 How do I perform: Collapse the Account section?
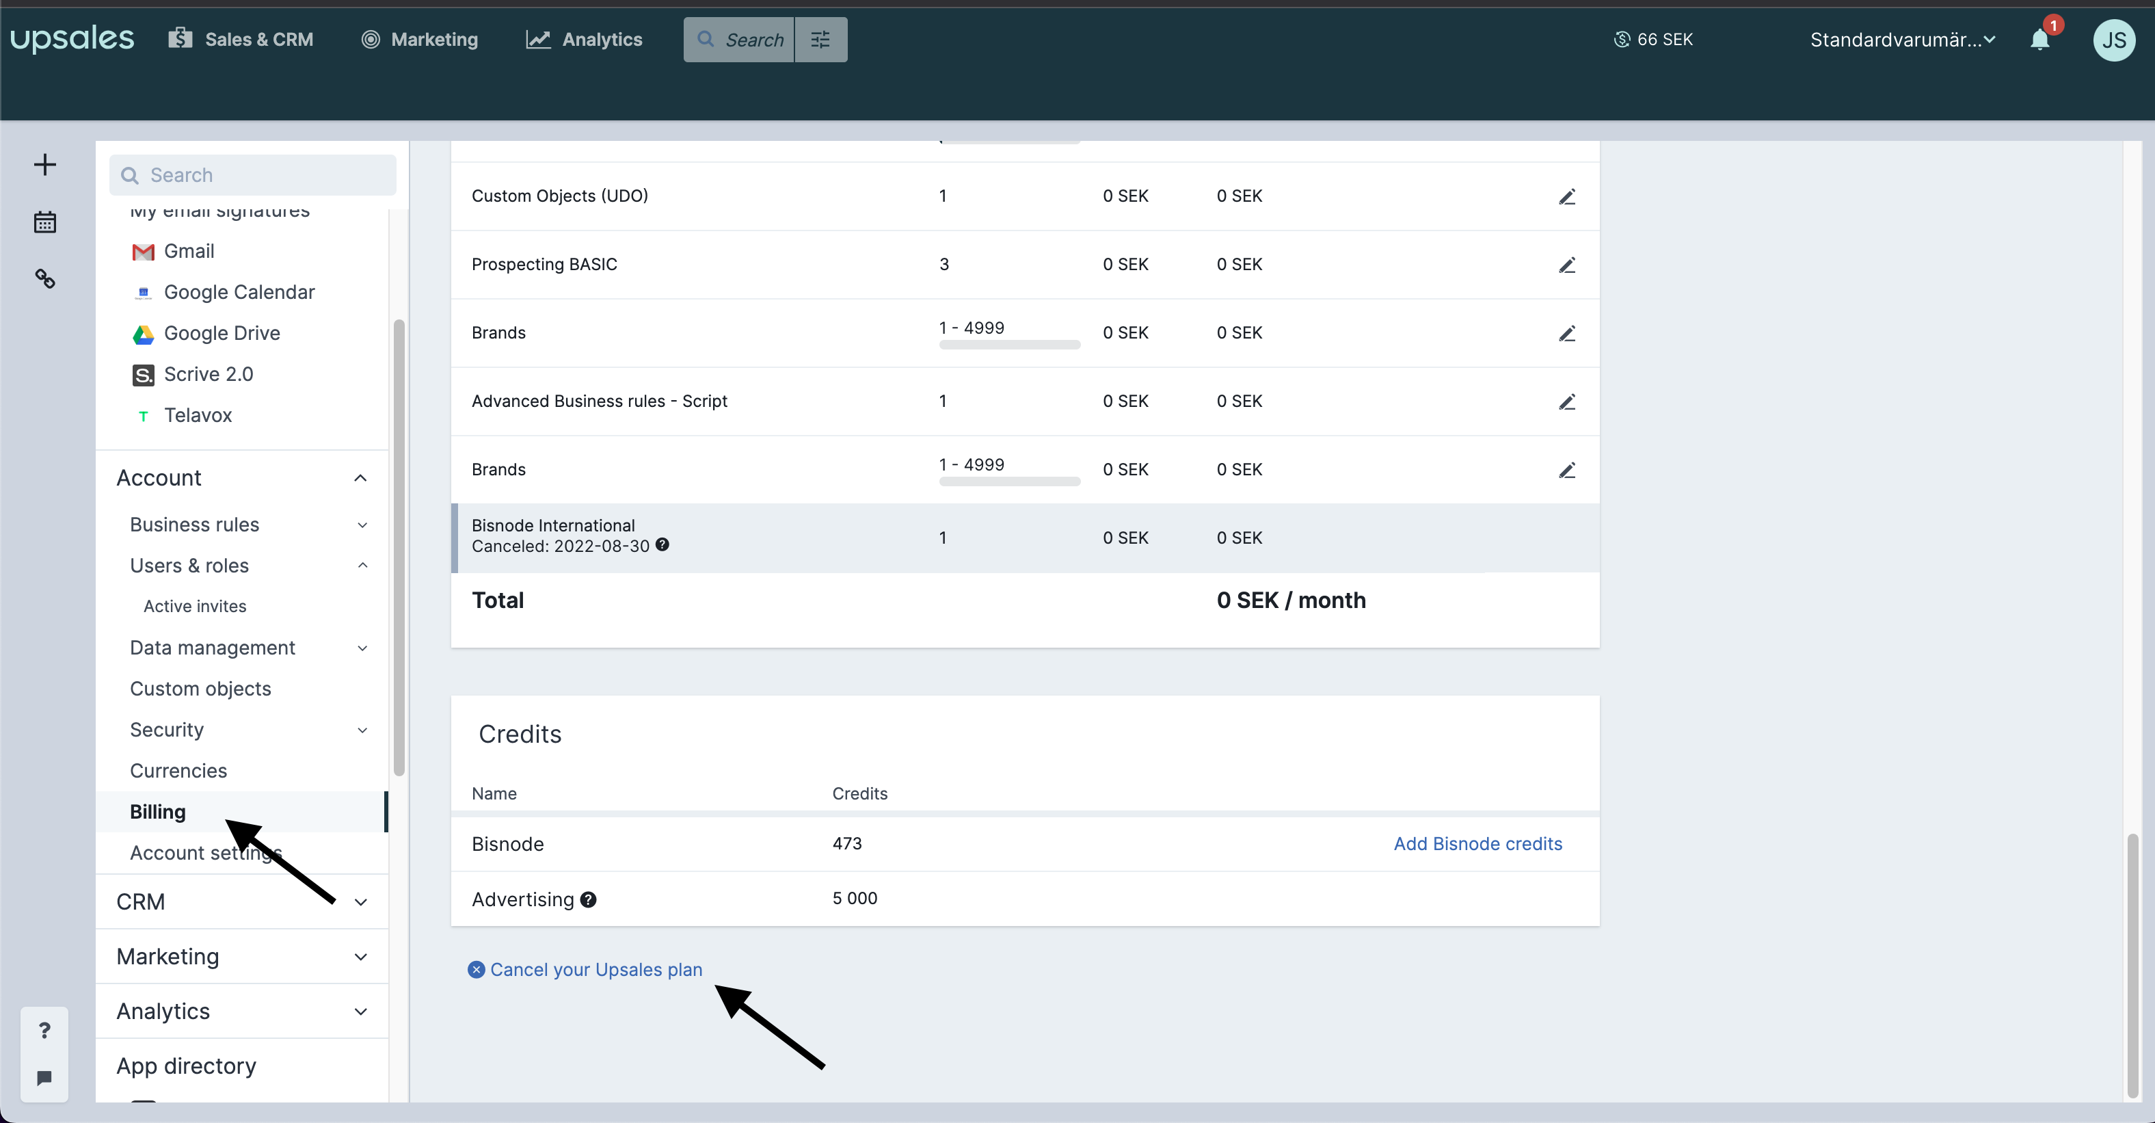pyautogui.click(x=360, y=478)
